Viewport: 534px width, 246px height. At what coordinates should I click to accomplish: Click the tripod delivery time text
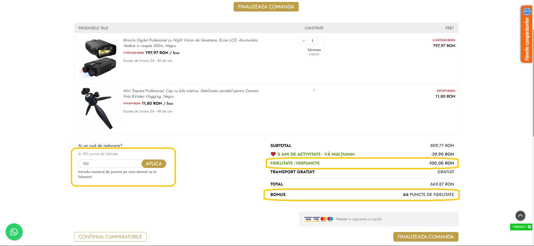(148, 111)
